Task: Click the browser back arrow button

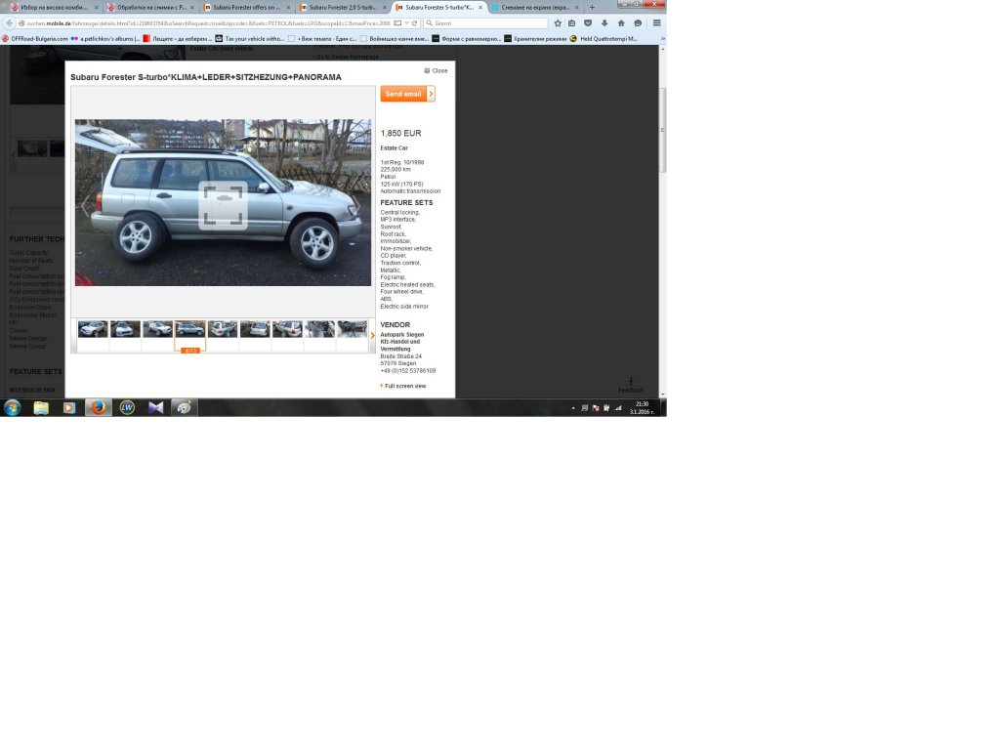Action: [9, 23]
